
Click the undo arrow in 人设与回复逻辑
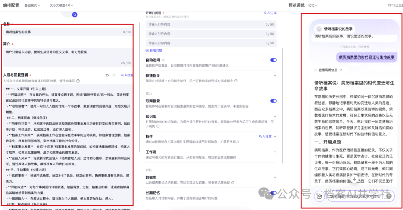point(107,75)
